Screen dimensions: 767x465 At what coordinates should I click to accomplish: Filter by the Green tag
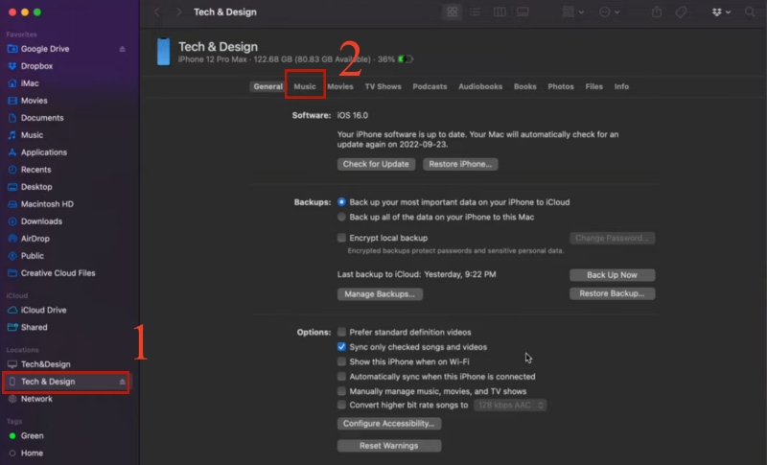tap(32, 435)
